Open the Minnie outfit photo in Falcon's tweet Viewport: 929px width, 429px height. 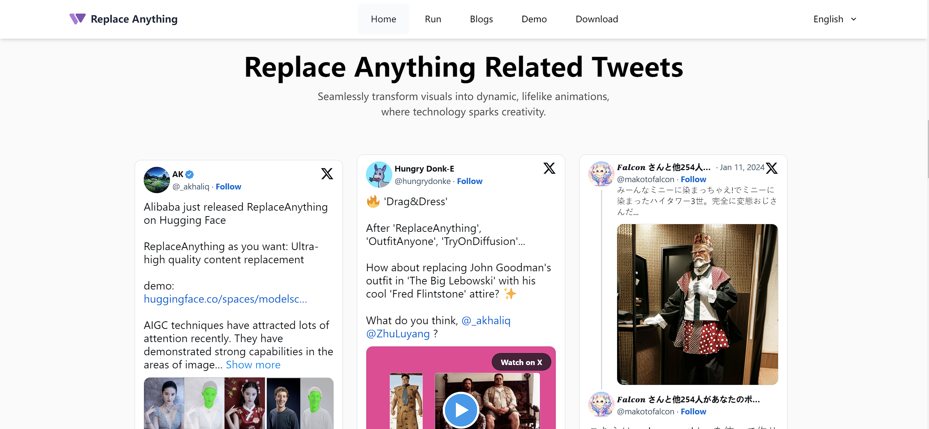[x=697, y=304]
